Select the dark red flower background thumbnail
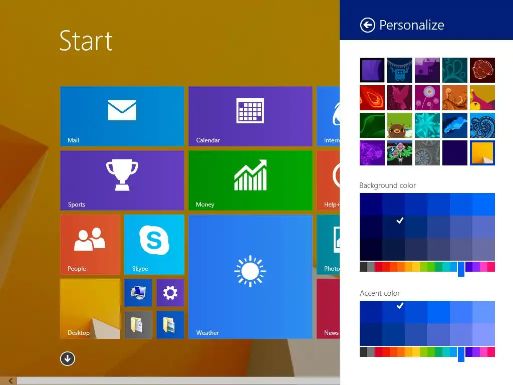513x385 pixels. [x=482, y=70]
